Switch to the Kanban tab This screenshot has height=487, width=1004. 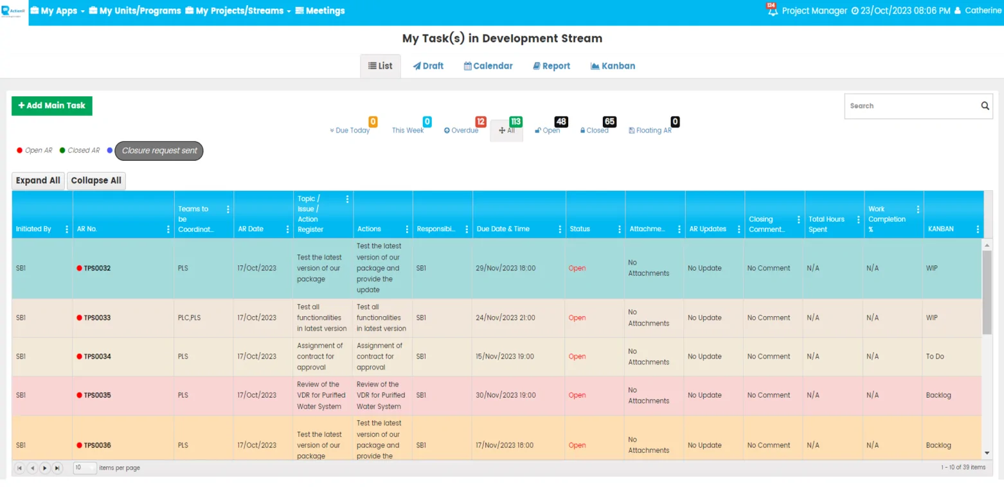(613, 66)
